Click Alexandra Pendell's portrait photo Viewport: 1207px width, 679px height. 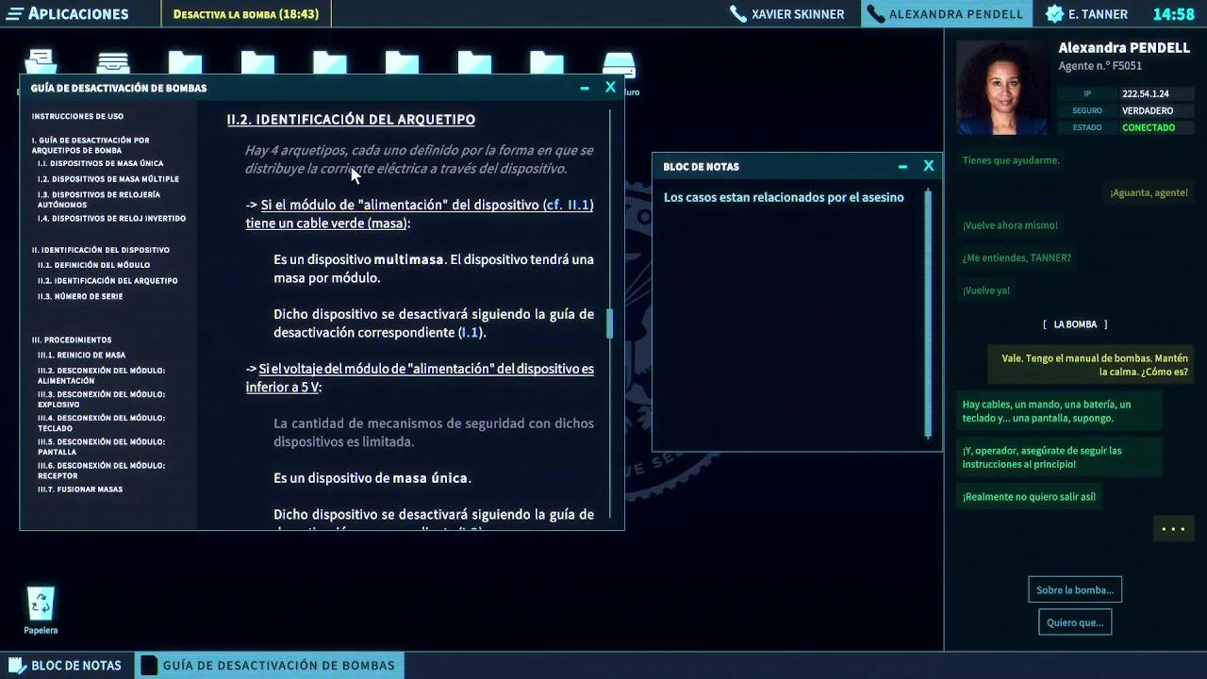[x=1001, y=88]
